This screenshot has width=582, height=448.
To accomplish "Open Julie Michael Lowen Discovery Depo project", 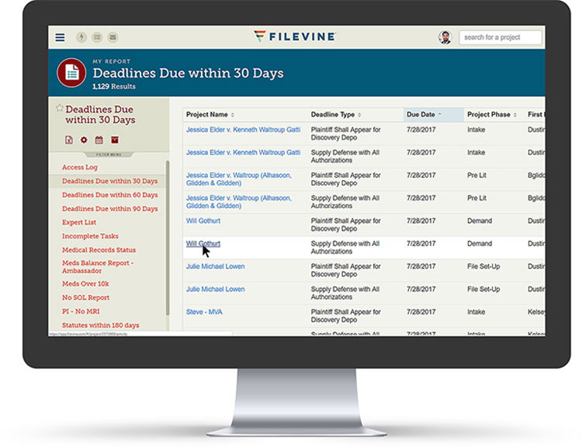I will click(x=215, y=266).
